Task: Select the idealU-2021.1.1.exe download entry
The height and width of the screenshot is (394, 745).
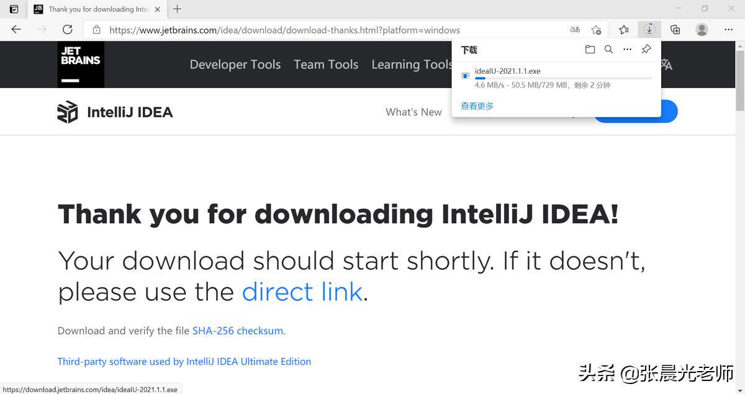Action: [x=556, y=78]
